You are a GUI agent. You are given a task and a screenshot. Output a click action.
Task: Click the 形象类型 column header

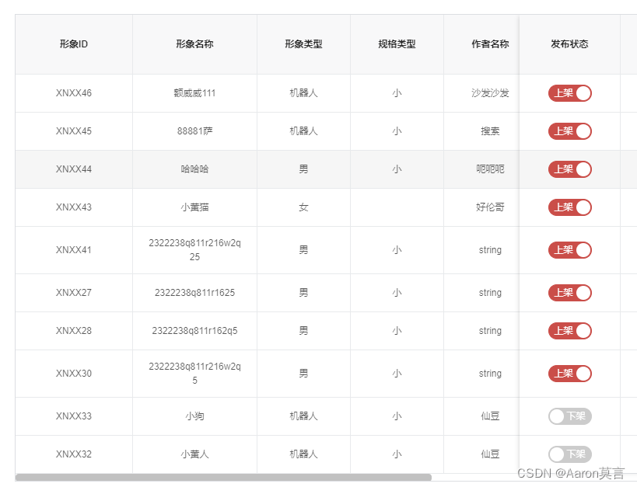(303, 44)
